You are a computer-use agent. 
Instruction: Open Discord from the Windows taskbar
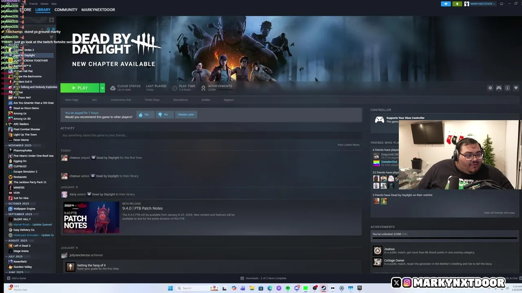pyautogui.click(x=297, y=288)
